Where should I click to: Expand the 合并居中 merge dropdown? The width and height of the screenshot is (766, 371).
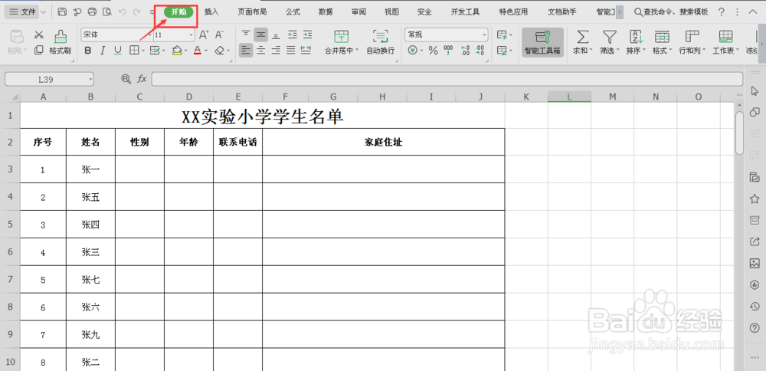click(357, 51)
